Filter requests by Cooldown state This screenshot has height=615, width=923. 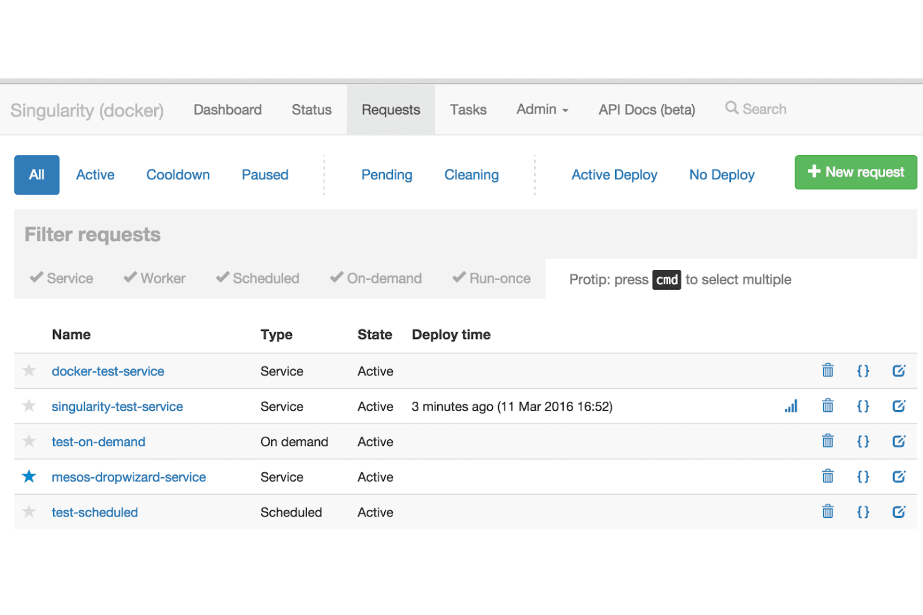click(178, 175)
